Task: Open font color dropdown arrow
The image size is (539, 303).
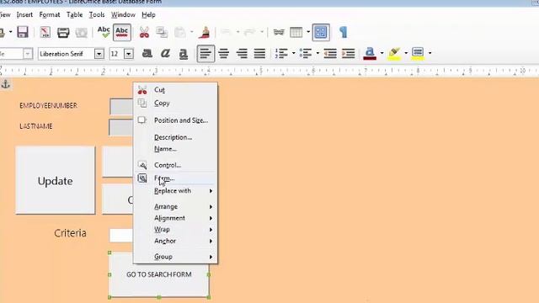Action: [x=382, y=53]
